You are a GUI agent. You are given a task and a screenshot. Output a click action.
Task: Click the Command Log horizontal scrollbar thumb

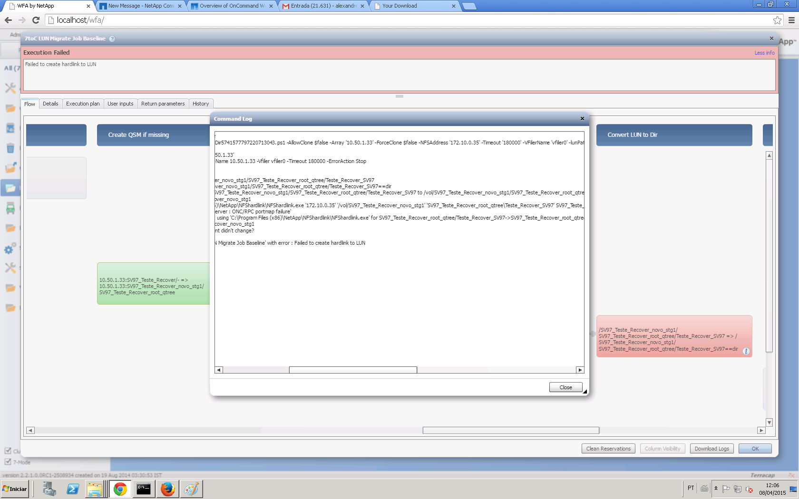point(353,370)
